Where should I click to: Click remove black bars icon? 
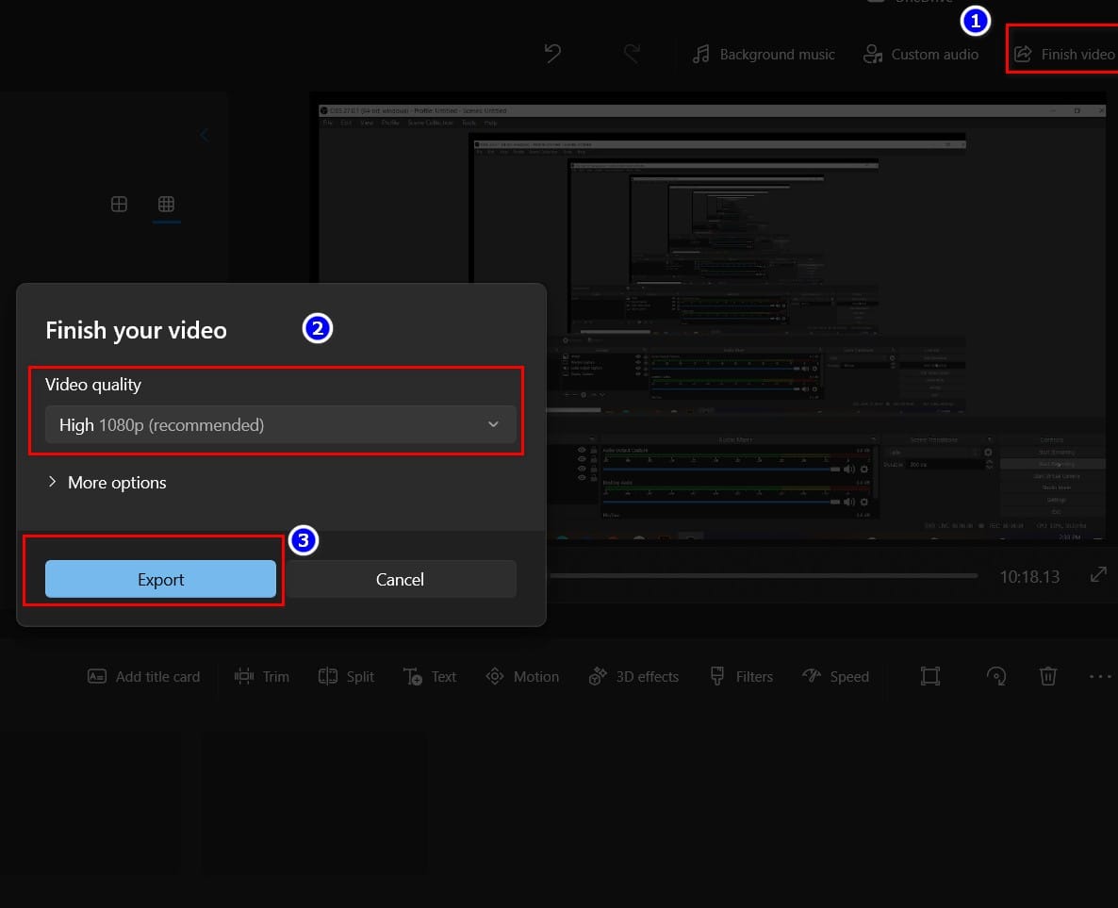click(930, 676)
